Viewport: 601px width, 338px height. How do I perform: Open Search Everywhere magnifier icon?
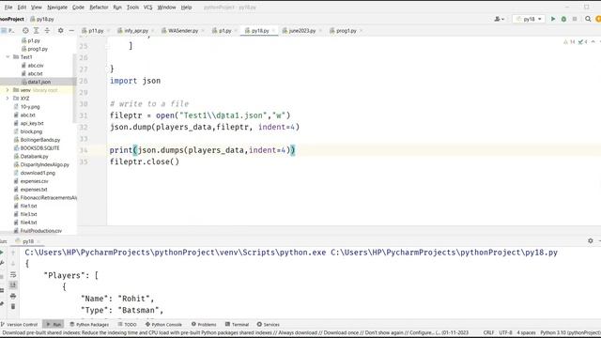click(588, 19)
